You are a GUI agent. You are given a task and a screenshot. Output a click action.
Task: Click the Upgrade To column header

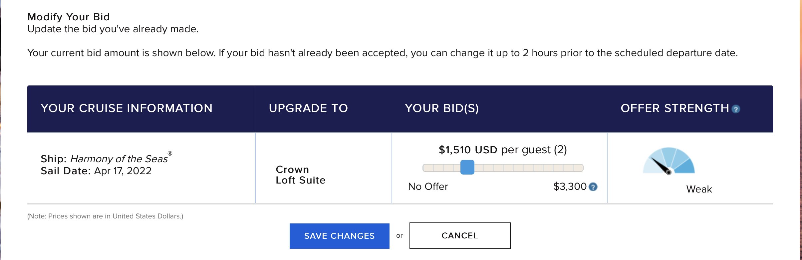[308, 108]
